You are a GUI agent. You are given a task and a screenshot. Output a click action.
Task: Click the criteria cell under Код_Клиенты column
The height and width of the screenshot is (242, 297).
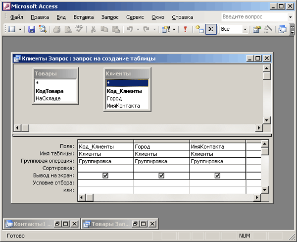coord(105,183)
